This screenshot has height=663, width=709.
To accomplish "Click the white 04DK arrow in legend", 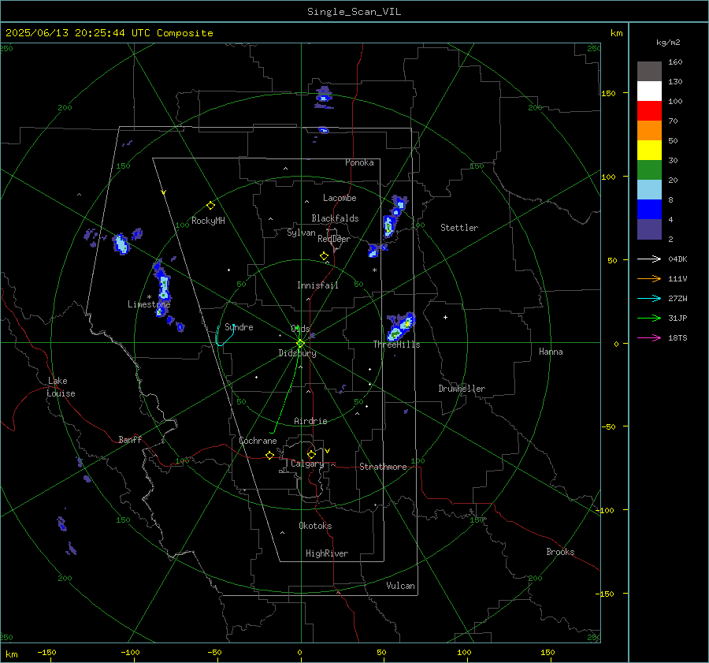I will [649, 259].
